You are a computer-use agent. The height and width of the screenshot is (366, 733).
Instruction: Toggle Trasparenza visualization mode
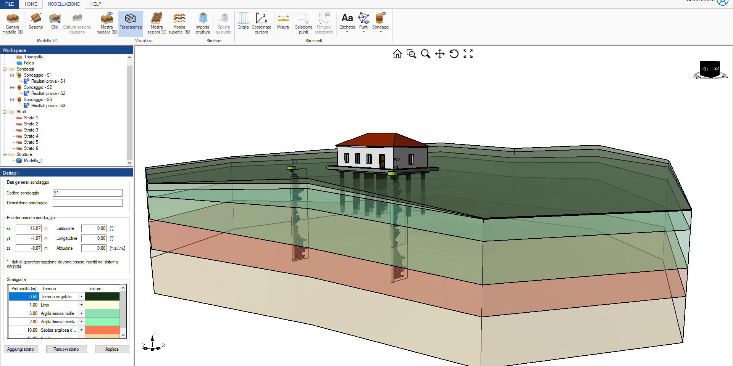coord(131,23)
